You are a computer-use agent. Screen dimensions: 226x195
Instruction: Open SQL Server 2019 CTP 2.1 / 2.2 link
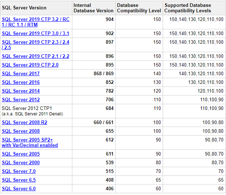click(35, 56)
